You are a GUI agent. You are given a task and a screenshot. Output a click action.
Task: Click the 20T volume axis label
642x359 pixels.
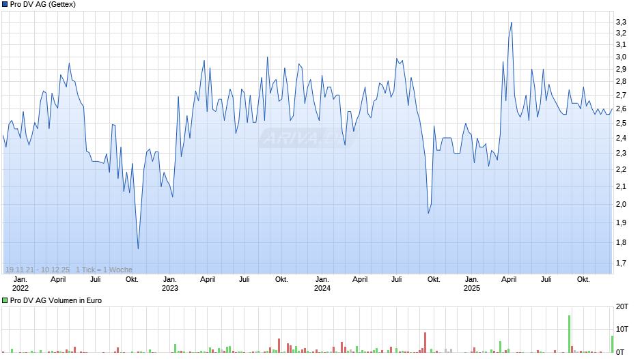point(622,306)
